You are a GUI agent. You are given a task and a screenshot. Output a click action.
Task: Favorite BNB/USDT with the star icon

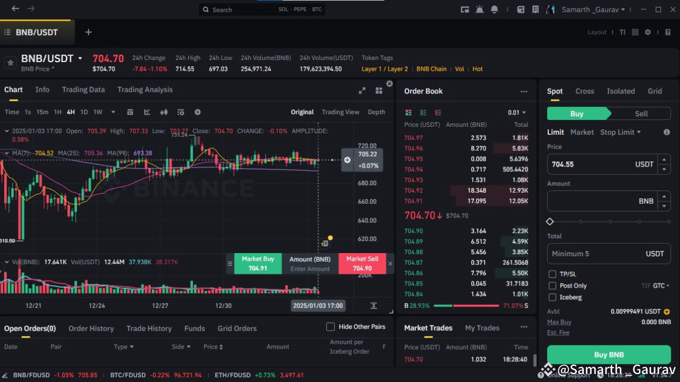tap(10, 63)
